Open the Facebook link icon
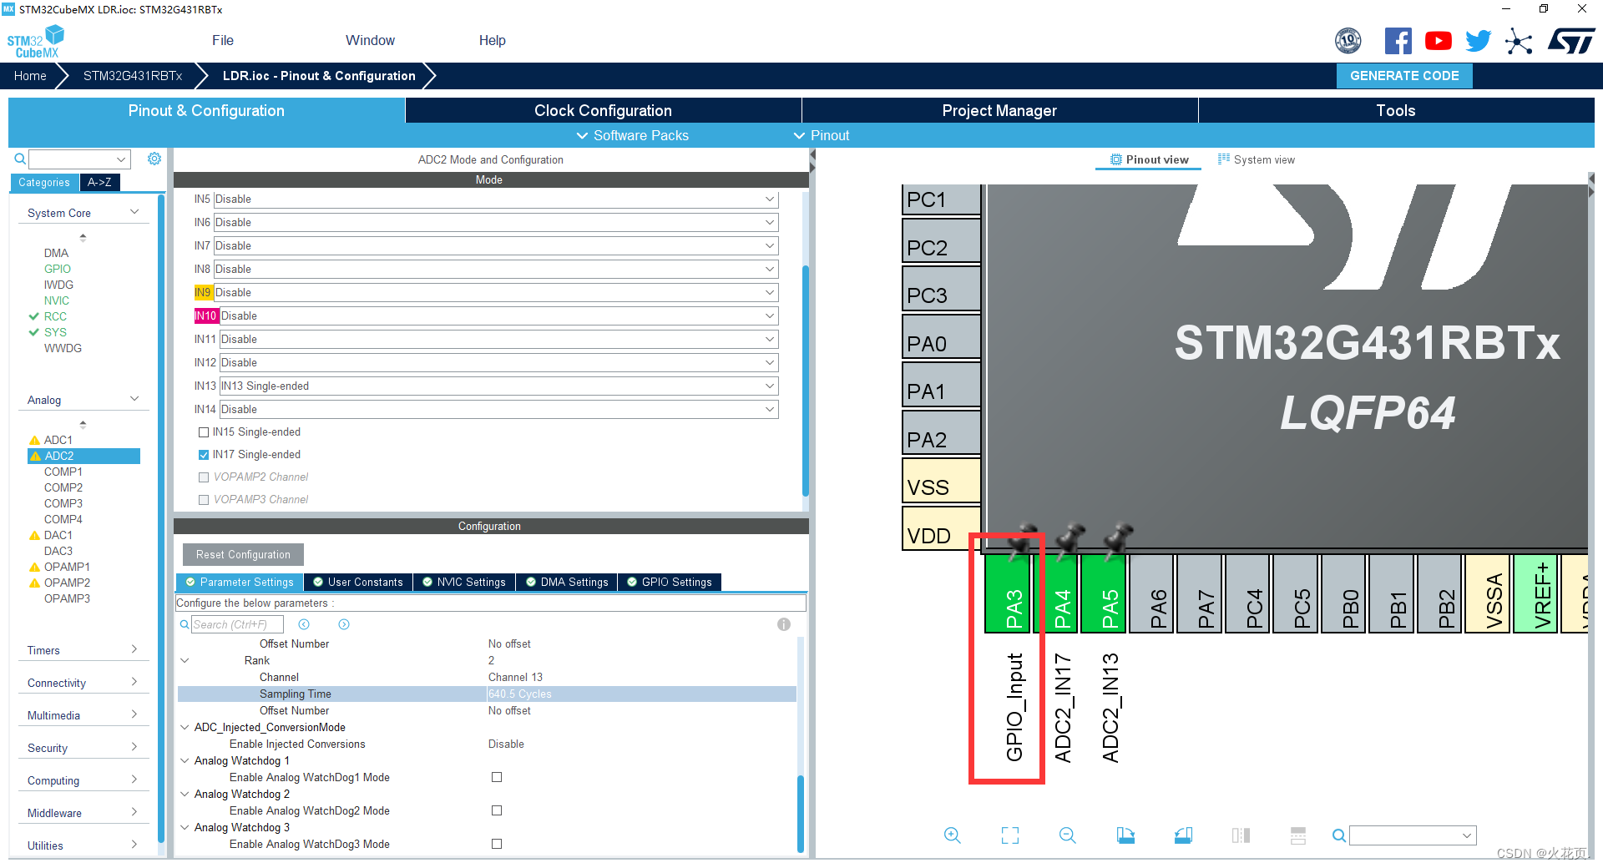 coord(1398,41)
